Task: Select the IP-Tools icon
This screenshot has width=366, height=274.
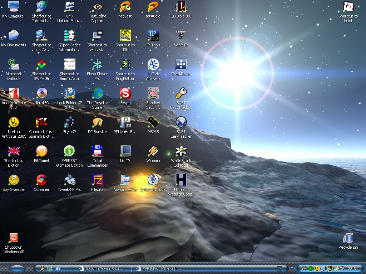Action: point(153,35)
